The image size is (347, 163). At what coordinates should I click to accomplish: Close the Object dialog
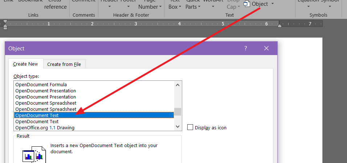266,48
